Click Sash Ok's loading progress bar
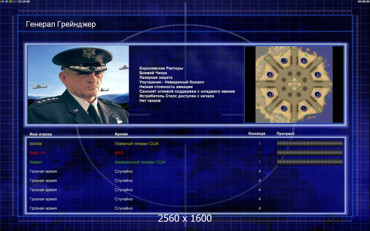The height and width of the screenshot is (231, 370). (x=309, y=152)
